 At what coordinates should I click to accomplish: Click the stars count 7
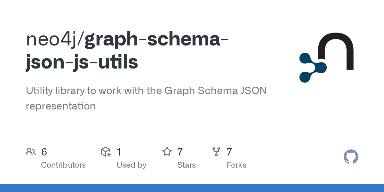pos(180,152)
